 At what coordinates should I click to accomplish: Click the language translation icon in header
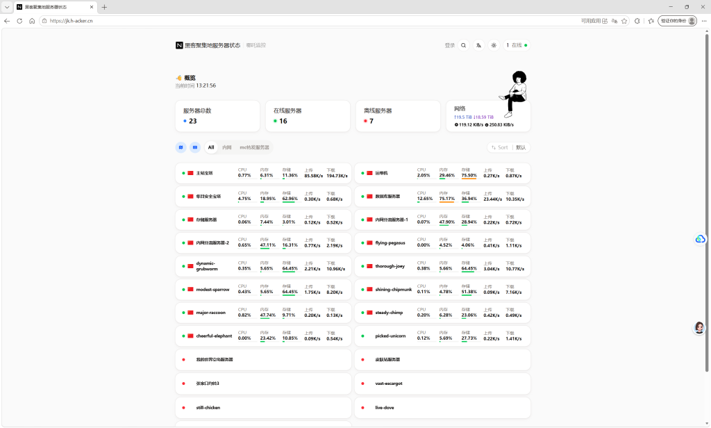pos(478,45)
